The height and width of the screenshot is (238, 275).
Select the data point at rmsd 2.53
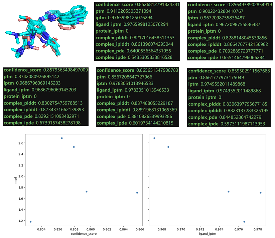[74, 146]
